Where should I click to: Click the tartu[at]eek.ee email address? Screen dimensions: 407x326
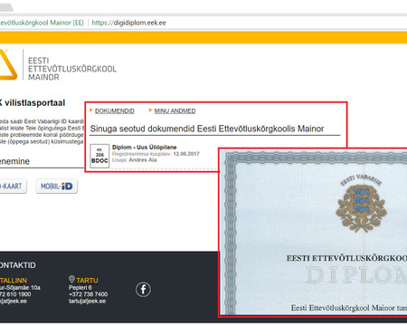click(x=87, y=301)
